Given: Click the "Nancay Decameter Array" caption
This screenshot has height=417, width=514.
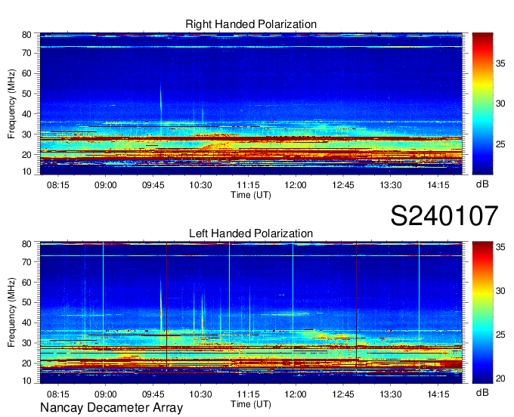Looking at the screenshot, I should [x=111, y=407].
